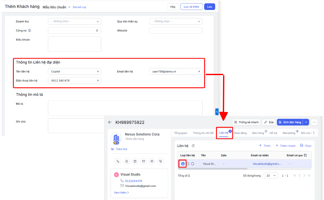The height and width of the screenshot is (200, 324).
Task: Collapse the side panel with the blue chevron handle
Action: pos(217,112)
